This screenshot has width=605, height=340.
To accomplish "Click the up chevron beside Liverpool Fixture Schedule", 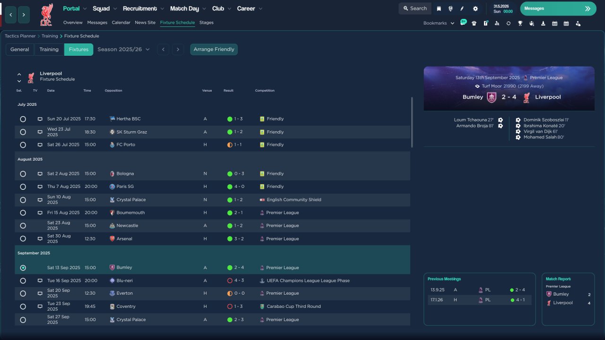I will tap(19, 74).
